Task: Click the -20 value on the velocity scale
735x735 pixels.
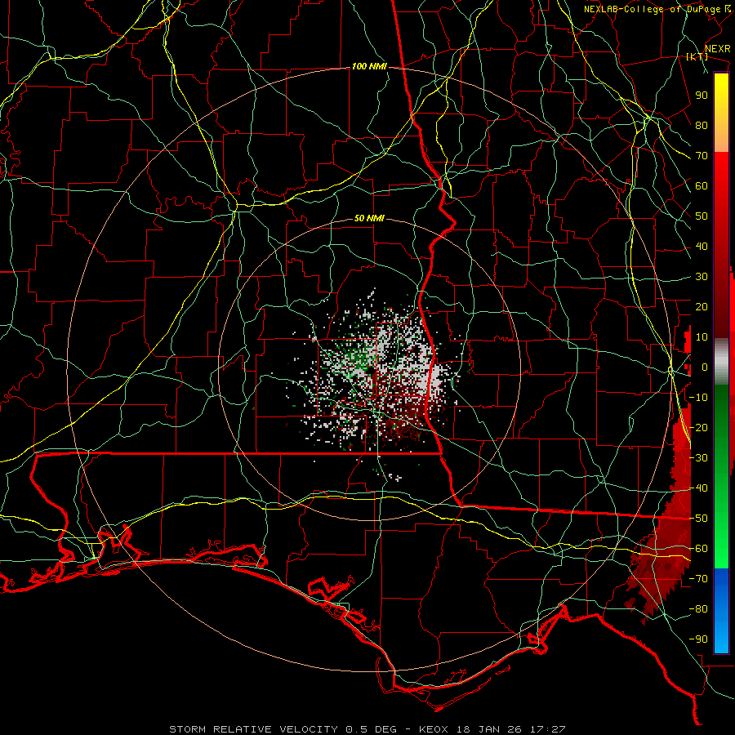Action: (698, 427)
